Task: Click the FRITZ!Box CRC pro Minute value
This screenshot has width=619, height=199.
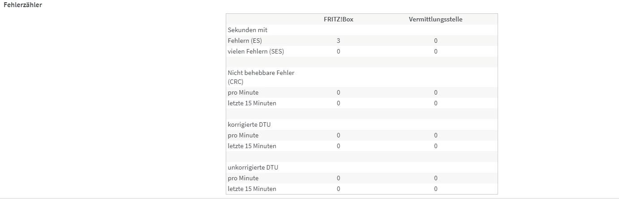Action: (338, 92)
